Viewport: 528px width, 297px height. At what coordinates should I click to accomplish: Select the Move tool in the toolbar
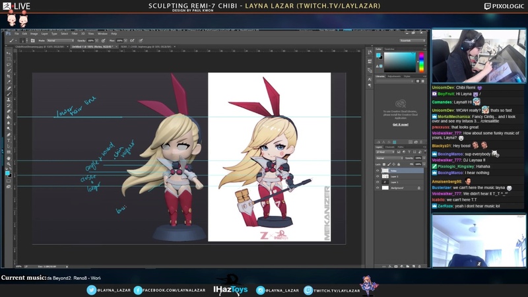click(9, 53)
